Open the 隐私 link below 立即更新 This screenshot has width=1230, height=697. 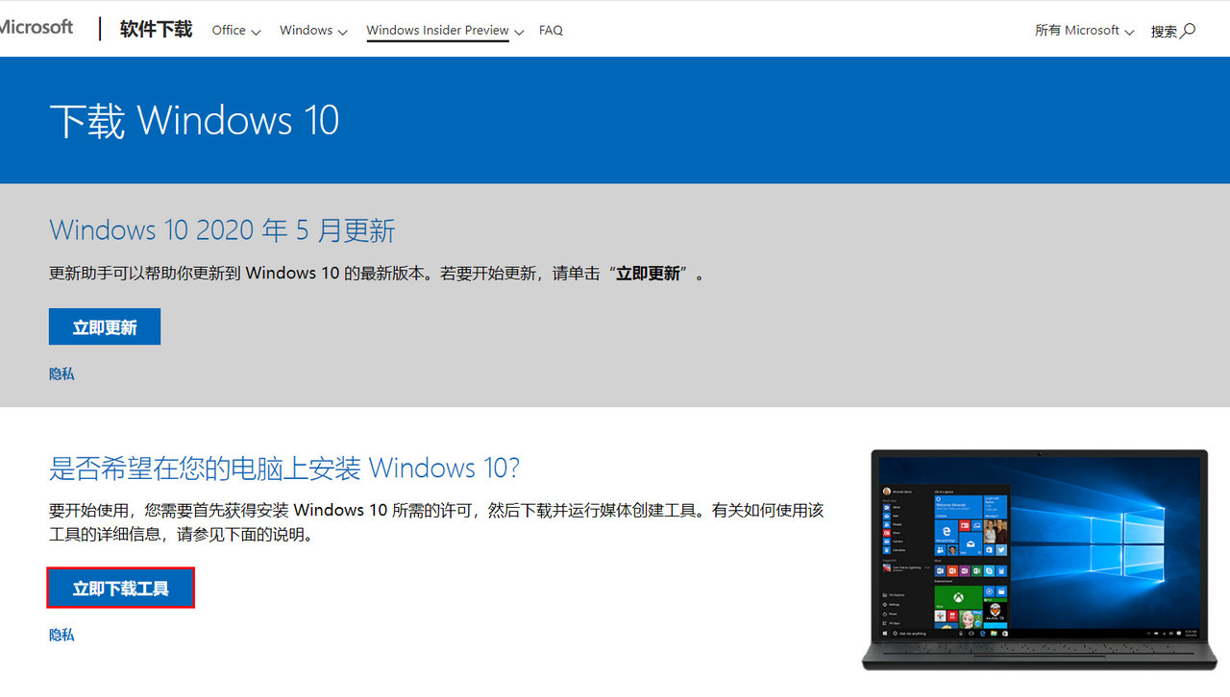pyautogui.click(x=61, y=373)
